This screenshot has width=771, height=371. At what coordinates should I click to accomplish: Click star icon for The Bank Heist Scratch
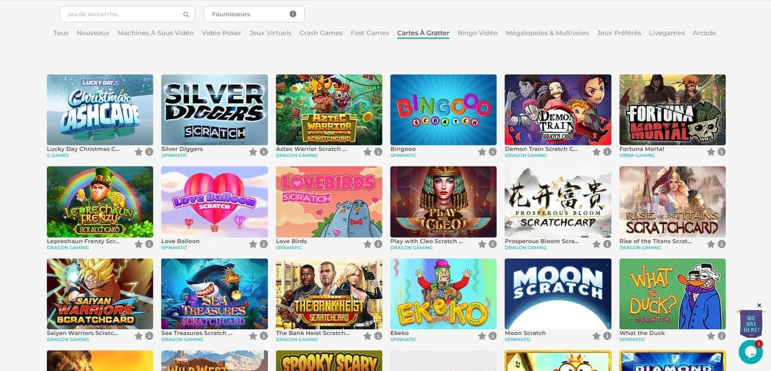[x=368, y=336]
